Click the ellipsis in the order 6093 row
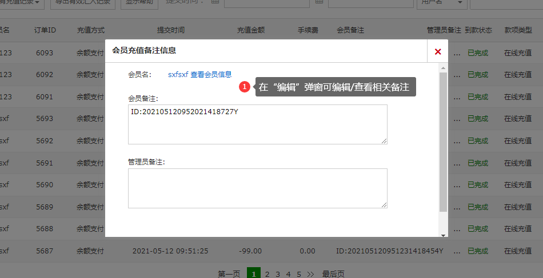 coord(457,54)
